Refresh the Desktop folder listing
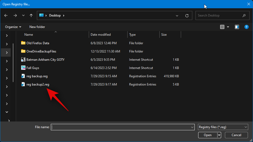This screenshot has width=253, height=142. 187,15
